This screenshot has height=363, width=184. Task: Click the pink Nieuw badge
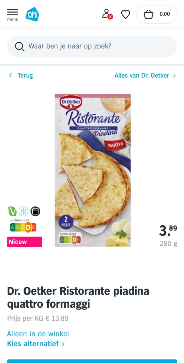point(25,242)
